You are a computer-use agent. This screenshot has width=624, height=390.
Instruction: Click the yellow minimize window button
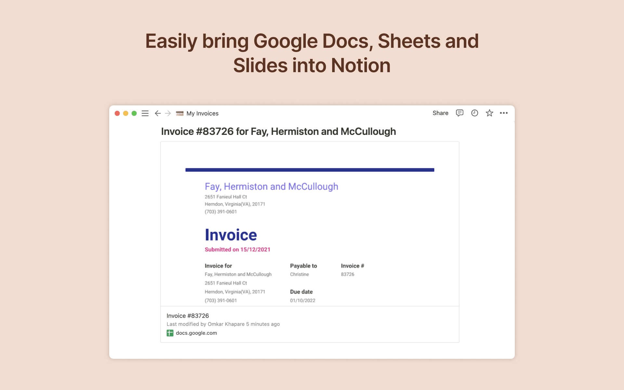click(x=126, y=113)
